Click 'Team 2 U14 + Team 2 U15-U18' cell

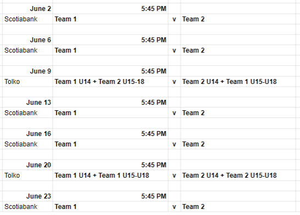tap(238, 176)
